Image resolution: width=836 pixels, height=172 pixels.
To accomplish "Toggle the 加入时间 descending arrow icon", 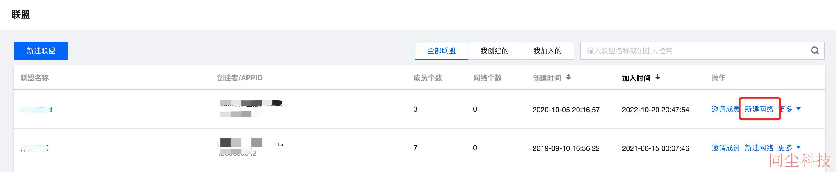I will point(658,77).
